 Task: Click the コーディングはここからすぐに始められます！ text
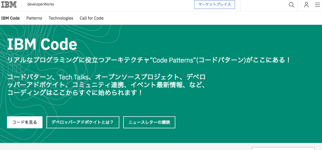click(75, 92)
